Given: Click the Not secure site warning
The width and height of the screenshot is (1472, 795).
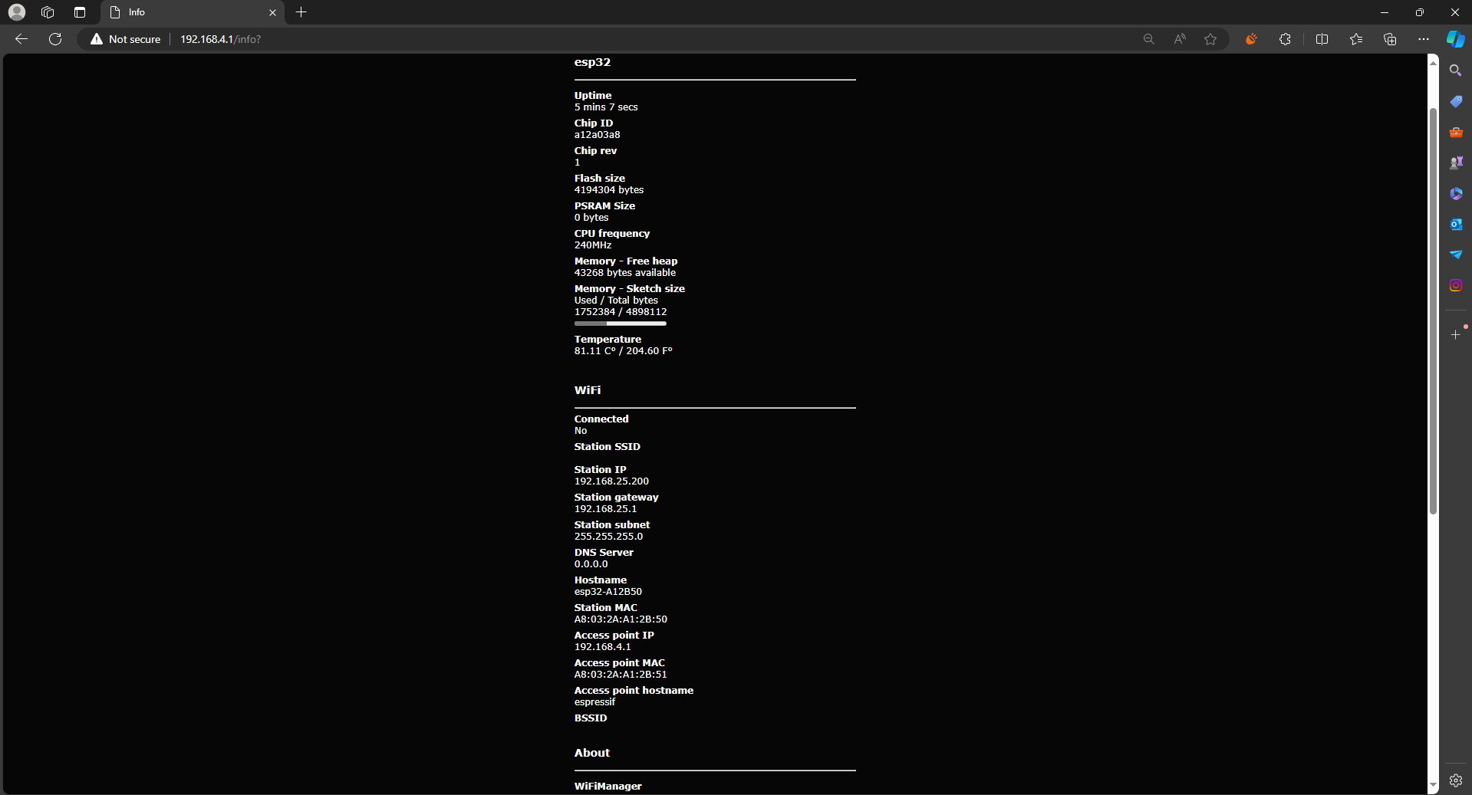Looking at the screenshot, I should (x=126, y=39).
